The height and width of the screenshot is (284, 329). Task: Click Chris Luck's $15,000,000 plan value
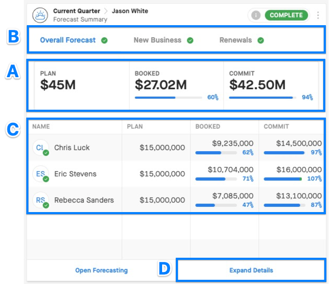coord(162,148)
